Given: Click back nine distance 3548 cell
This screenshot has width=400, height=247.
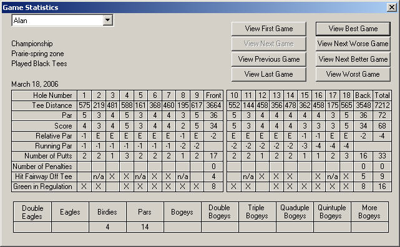Looking at the screenshot, I should (x=363, y=105).
